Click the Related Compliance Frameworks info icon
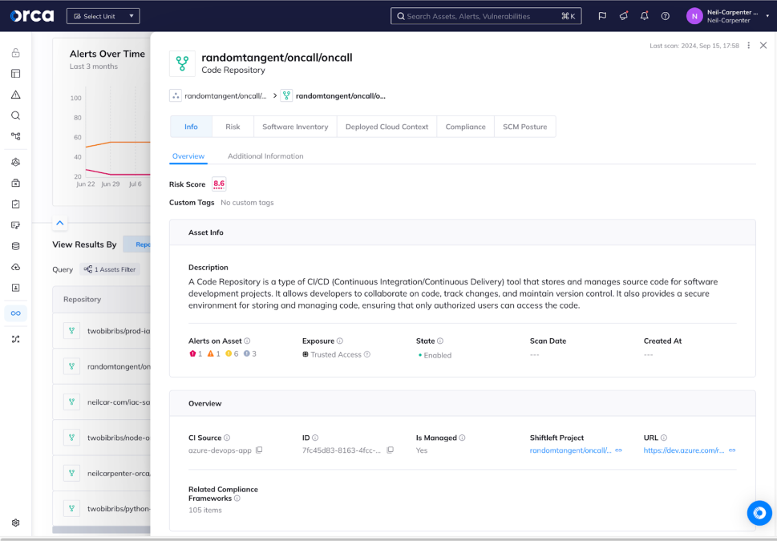Image resolution: width=777 pixels, height=541 pixels. 237,499
